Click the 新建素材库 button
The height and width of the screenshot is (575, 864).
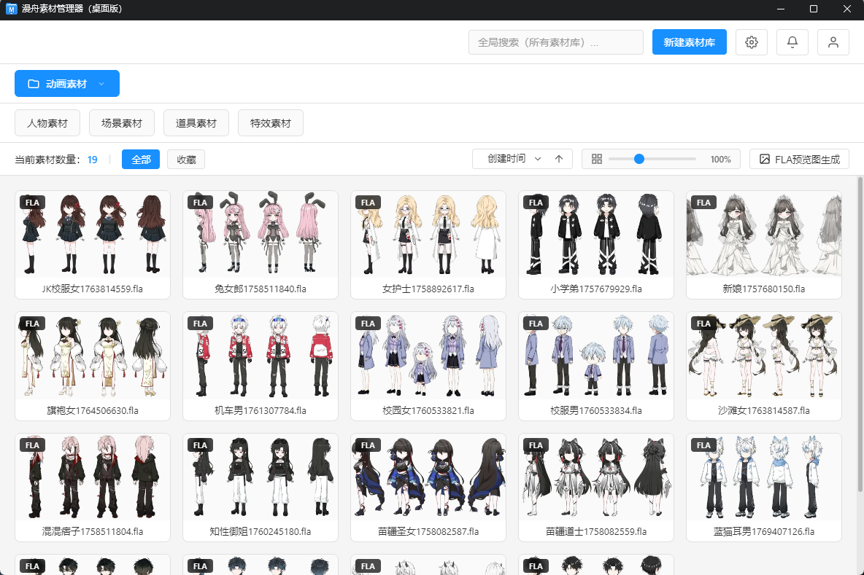coord(689,42)
